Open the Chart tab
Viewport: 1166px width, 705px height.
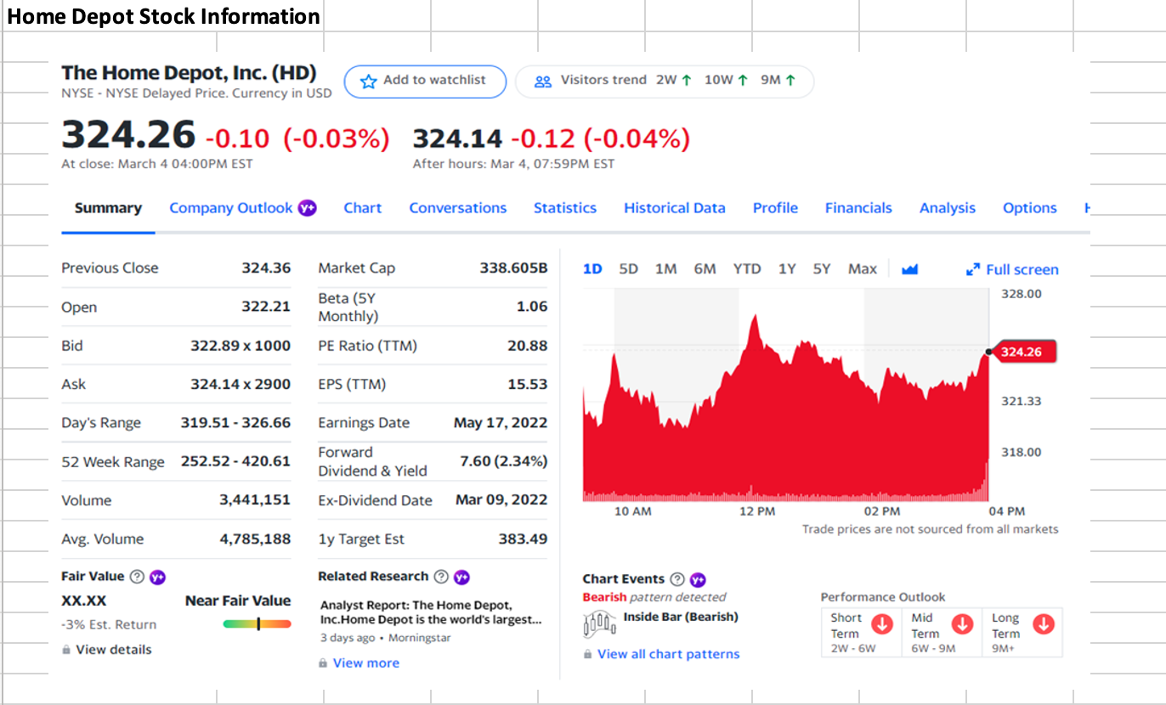(x=363, y=208)
